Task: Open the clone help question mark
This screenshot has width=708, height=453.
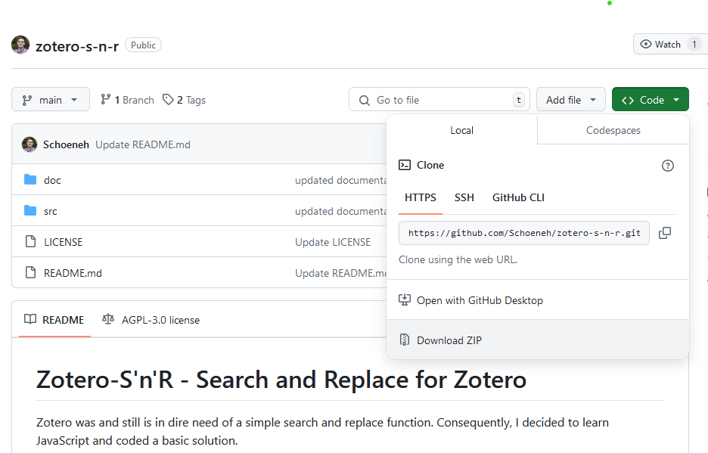Action: point(667,165)
